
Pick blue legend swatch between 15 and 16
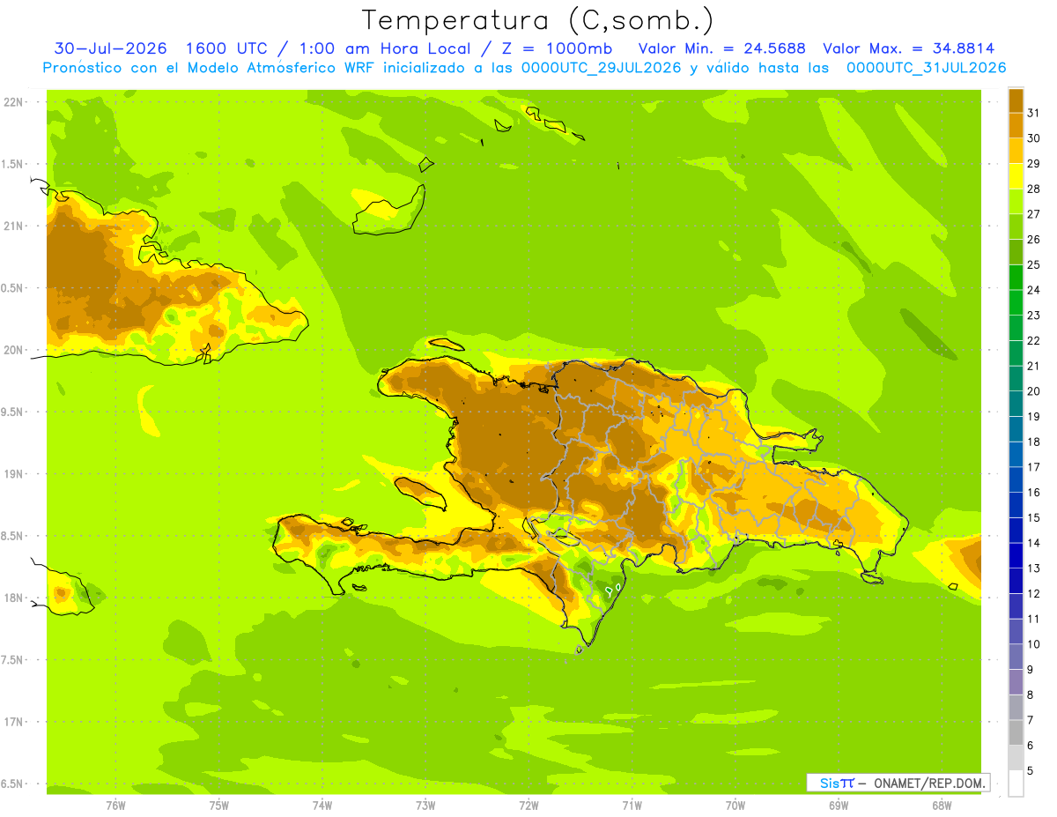[1016, 505]
